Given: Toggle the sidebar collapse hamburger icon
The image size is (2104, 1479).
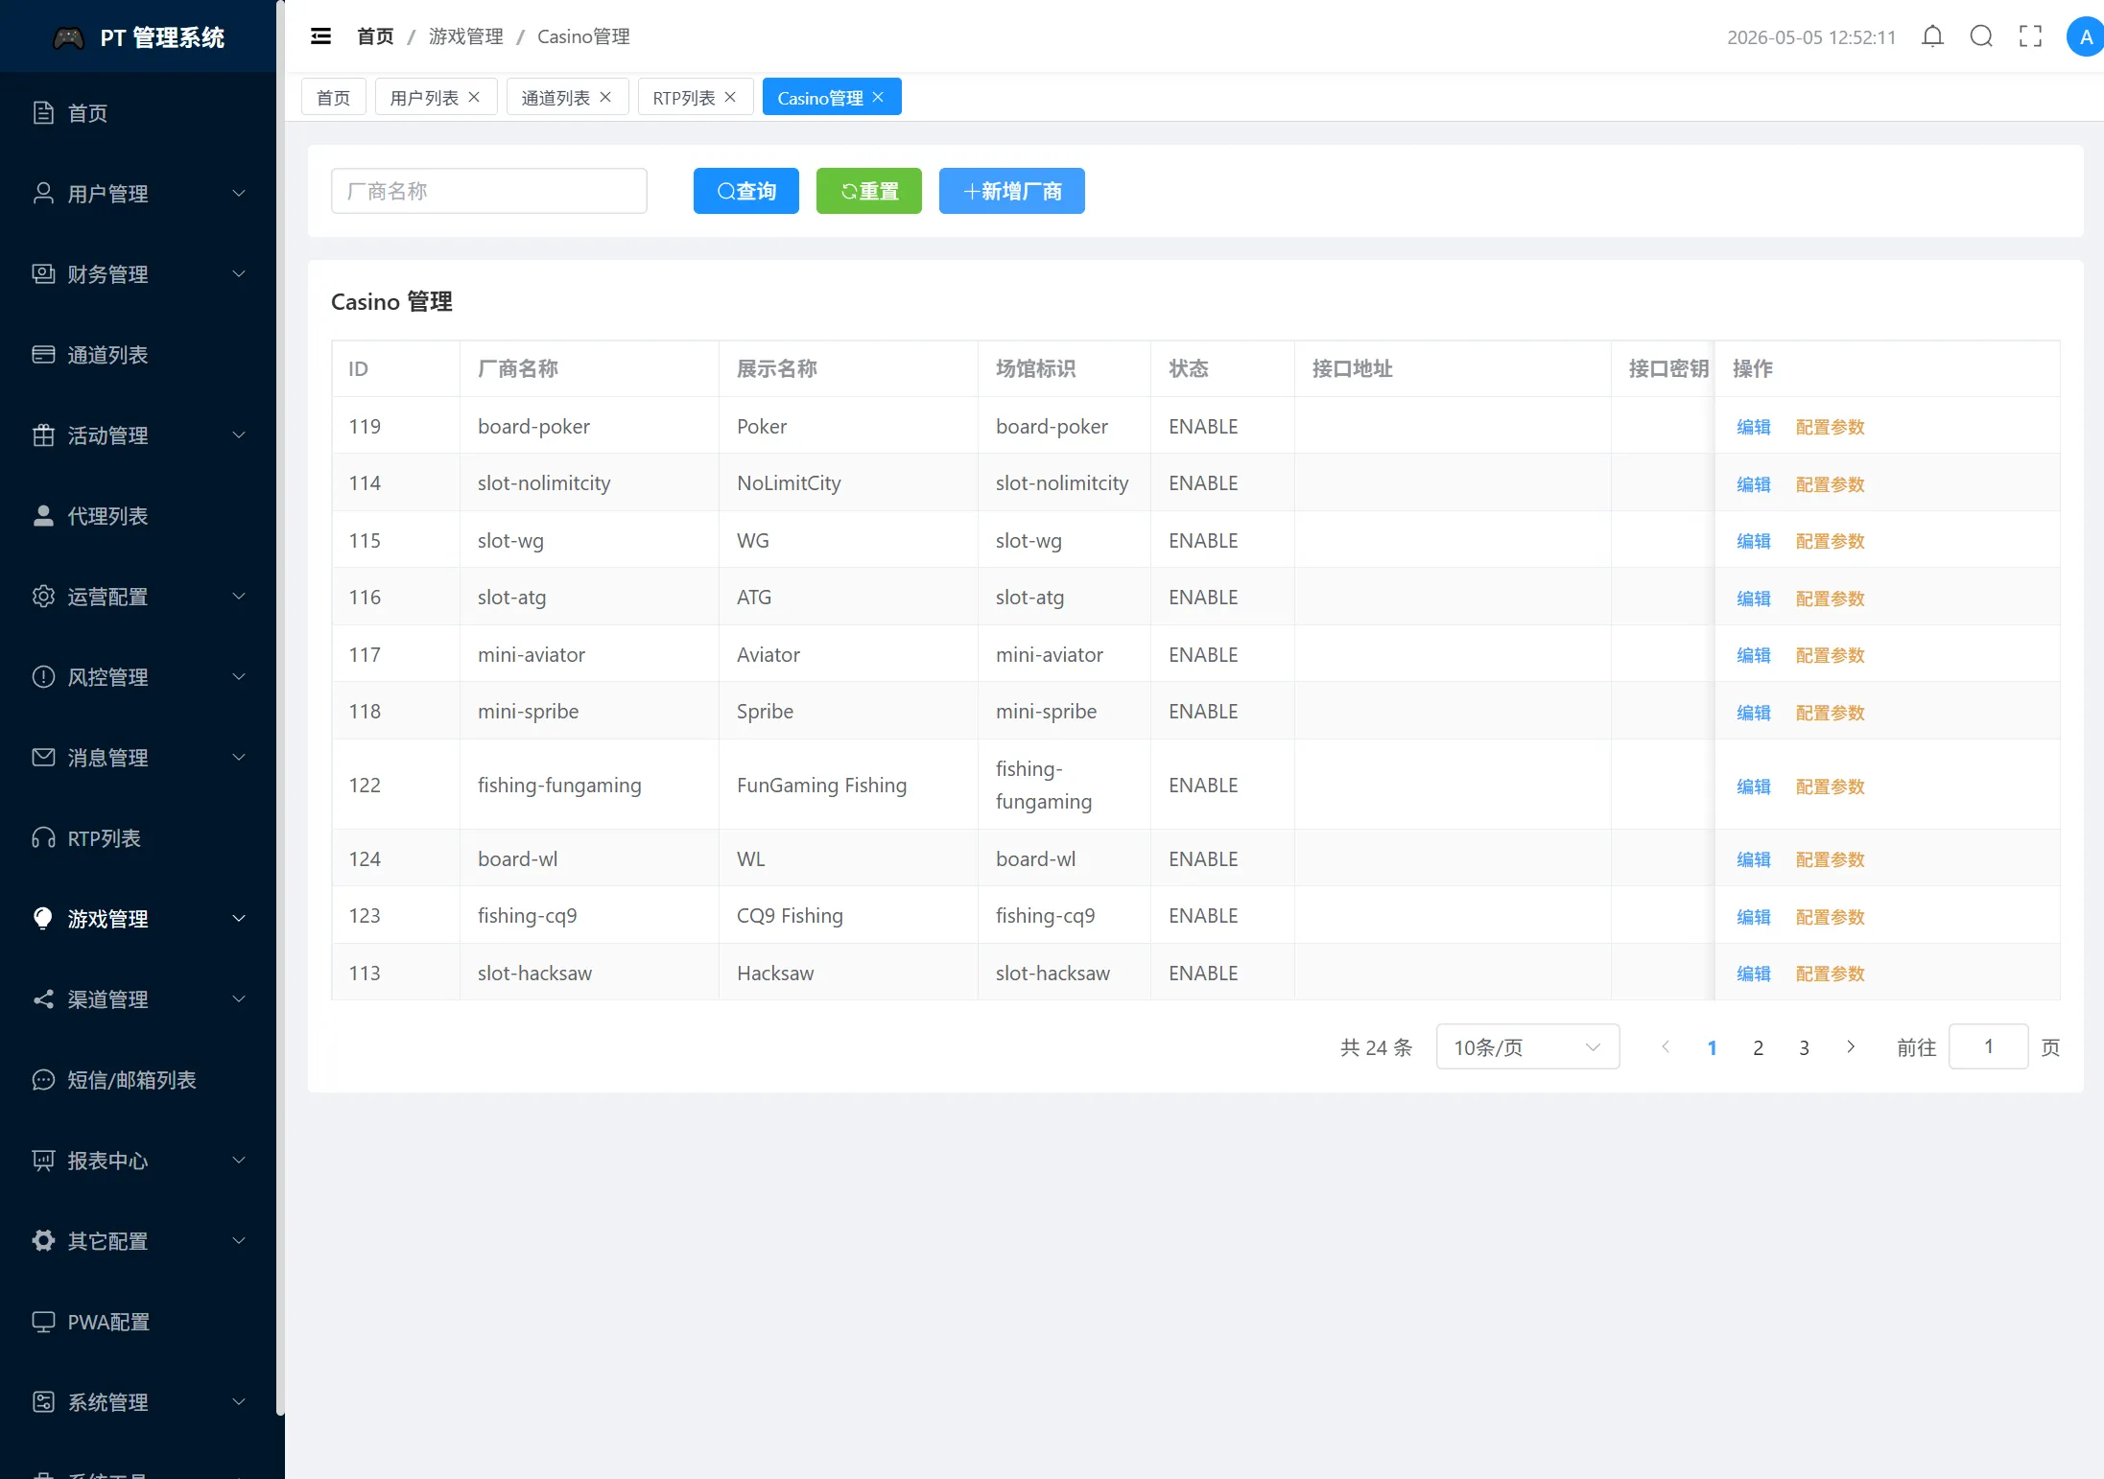Looking at the screenshot, I should tap(320, 36).
